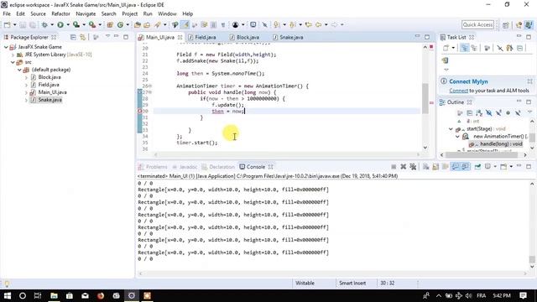Toggle Focus on Workweek in Task List
Image resolution: width=537 pixels, height=302 pixels.
tap(487, 49)
